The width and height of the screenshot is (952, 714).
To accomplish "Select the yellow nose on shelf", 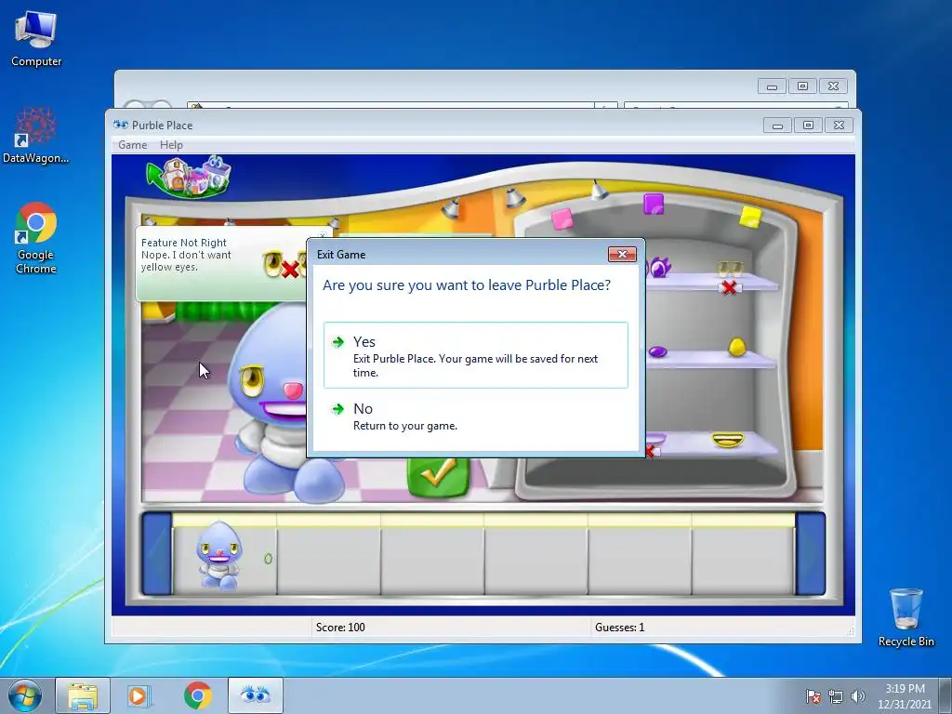I will [736, 348].
